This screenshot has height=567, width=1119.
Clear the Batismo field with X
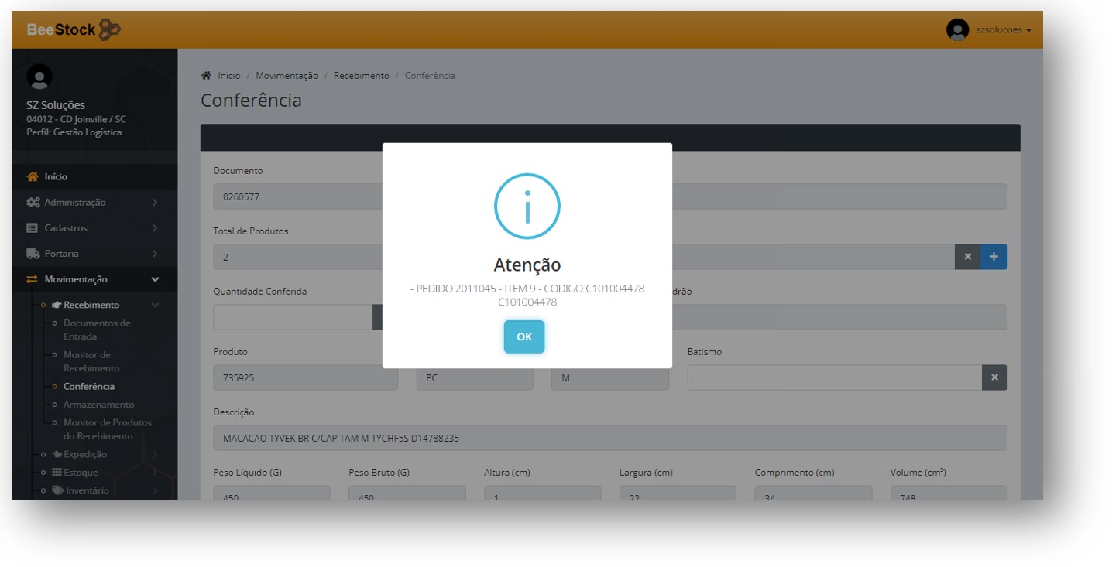[994, 377]
